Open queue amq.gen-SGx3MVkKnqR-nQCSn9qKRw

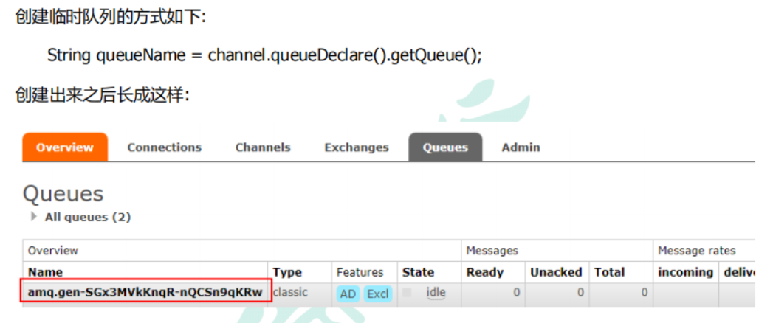tap(145, 292)
